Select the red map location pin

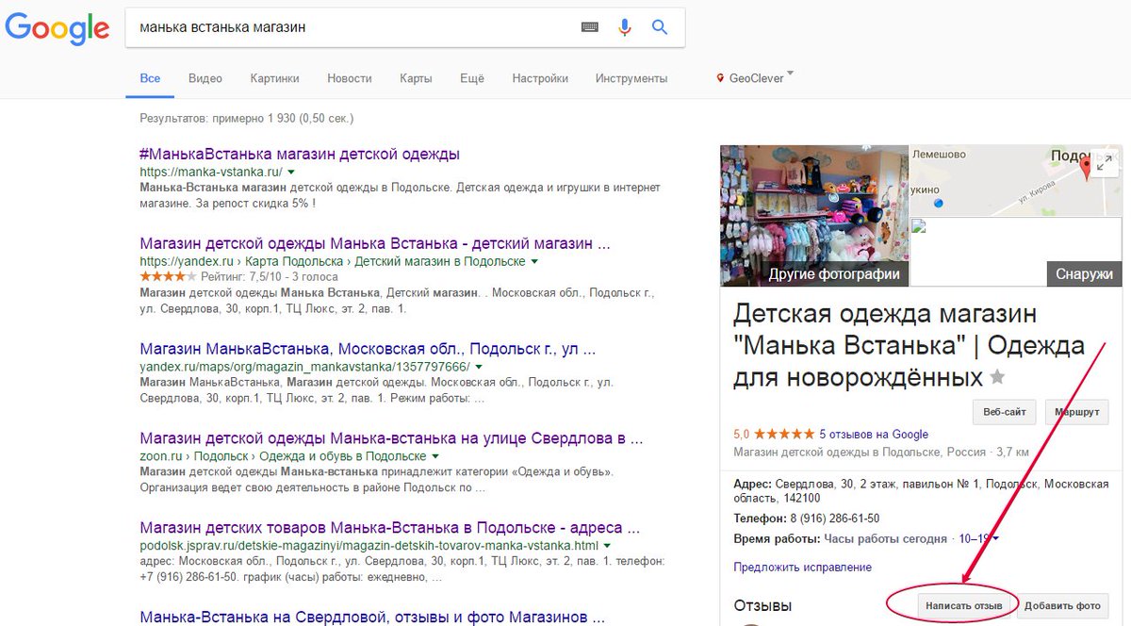(1086, 170)
